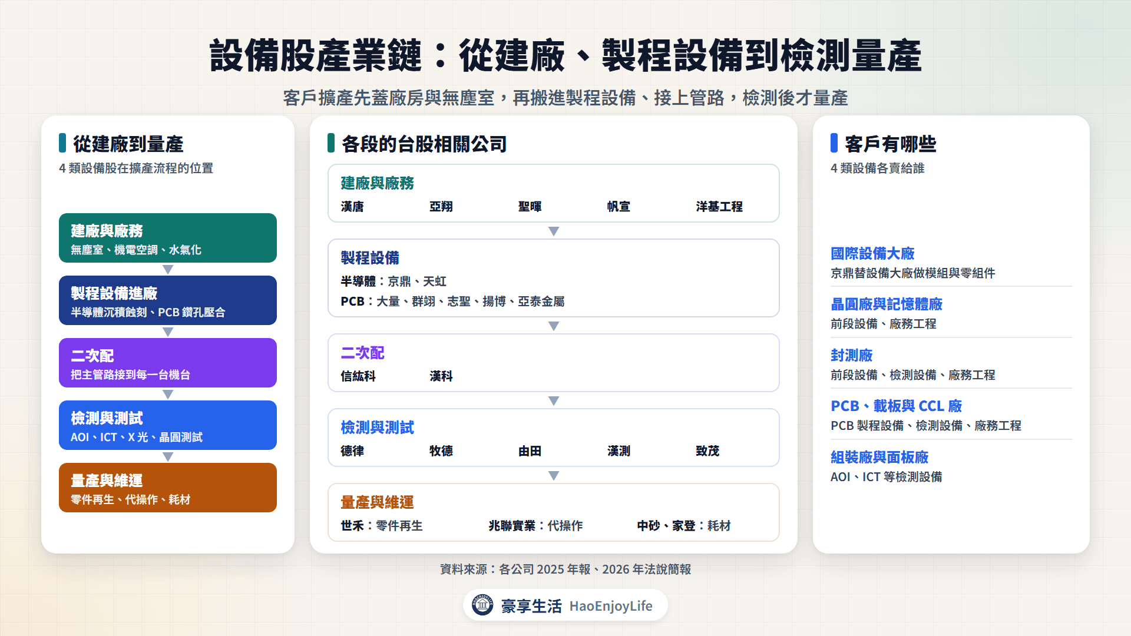Click the 國際設備大廠 heading

[872, 254]
